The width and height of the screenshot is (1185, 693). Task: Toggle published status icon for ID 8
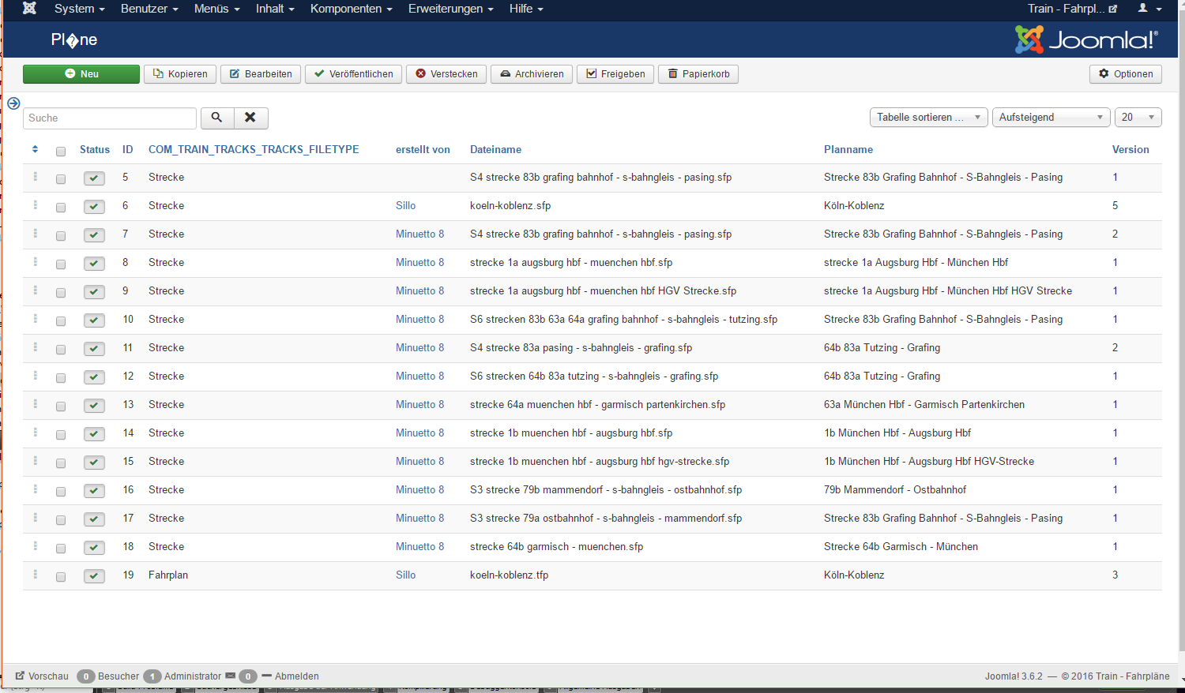click(x=94, y=264)
